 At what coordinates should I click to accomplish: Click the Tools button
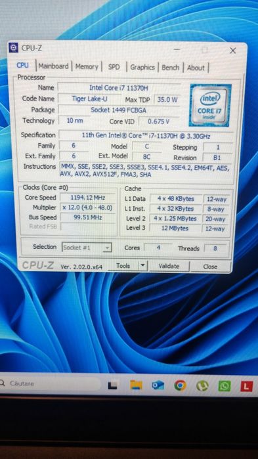click(x=123, y=266)
